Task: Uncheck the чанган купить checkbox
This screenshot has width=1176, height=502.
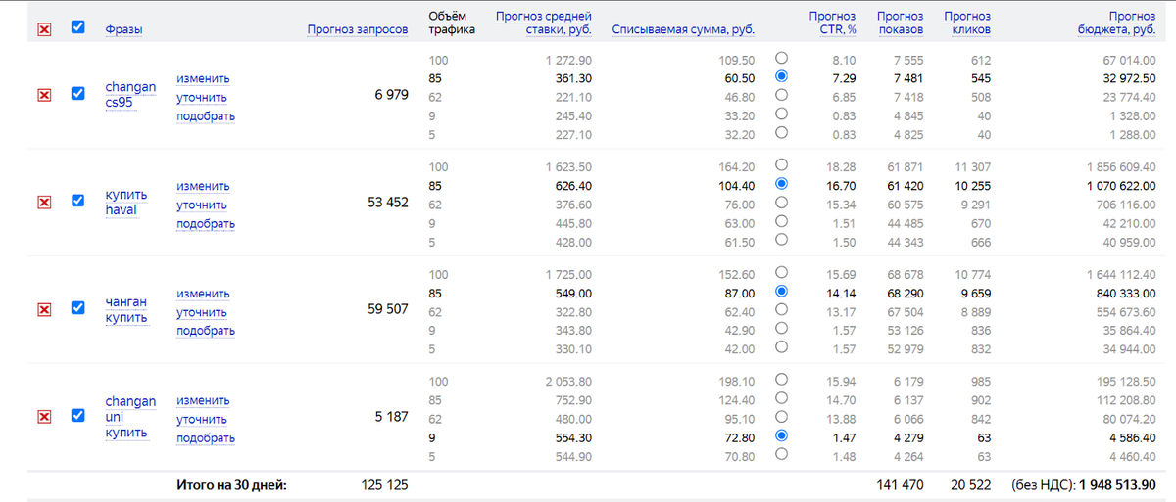Action: click(78, 308)
